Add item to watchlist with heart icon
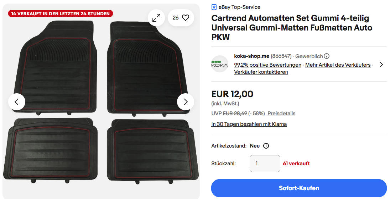This screenshot has width=390, height=199. click(x=181, y=18)
